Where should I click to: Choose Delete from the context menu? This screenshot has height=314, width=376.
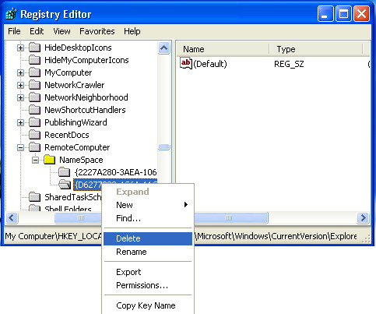pyautogui.click(x=148, y=238)
